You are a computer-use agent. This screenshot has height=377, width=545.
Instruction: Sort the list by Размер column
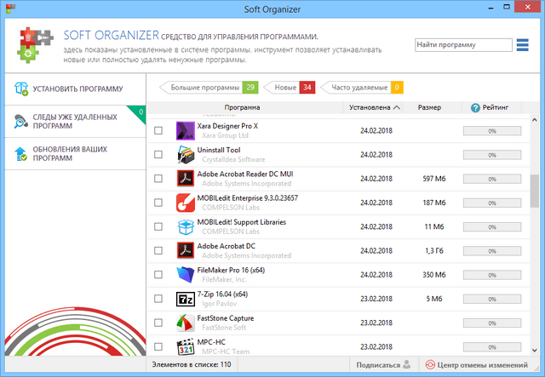429,108
